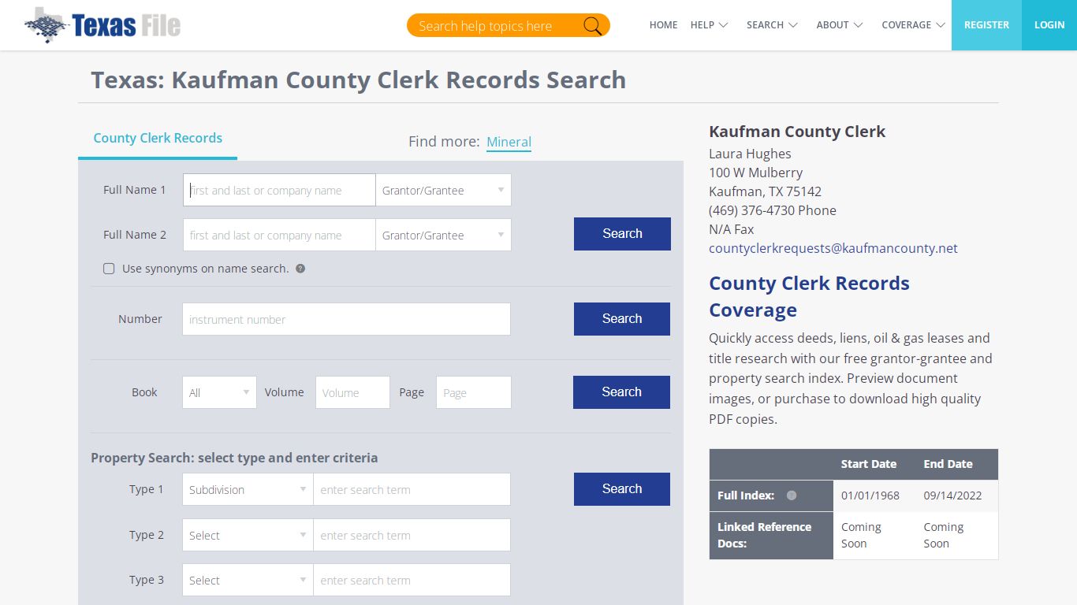Toggle Use synonyms on name search checkbox
This screenshot has width=1077, height=605.
pyautogui.click(x=109, y=269)
